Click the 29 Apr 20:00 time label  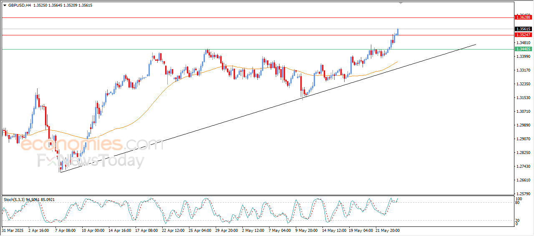point(226,230)
